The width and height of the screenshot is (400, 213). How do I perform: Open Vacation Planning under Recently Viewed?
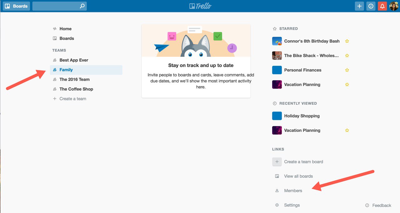tap(302, 130)
